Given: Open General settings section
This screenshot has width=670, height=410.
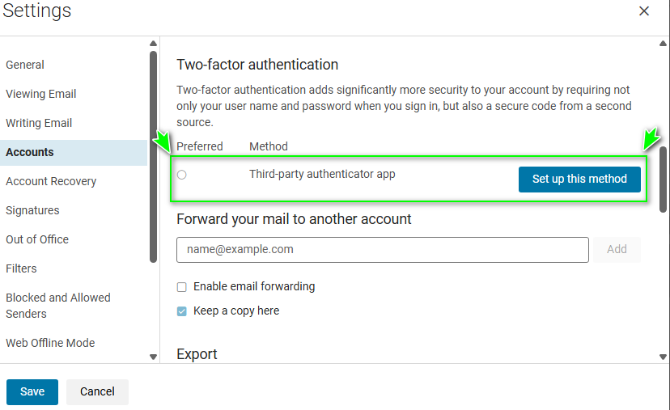Looking at the screenshot, I should coord(25,65).
